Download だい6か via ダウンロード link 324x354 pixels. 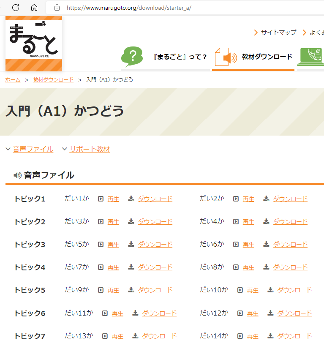pos(290,245)
